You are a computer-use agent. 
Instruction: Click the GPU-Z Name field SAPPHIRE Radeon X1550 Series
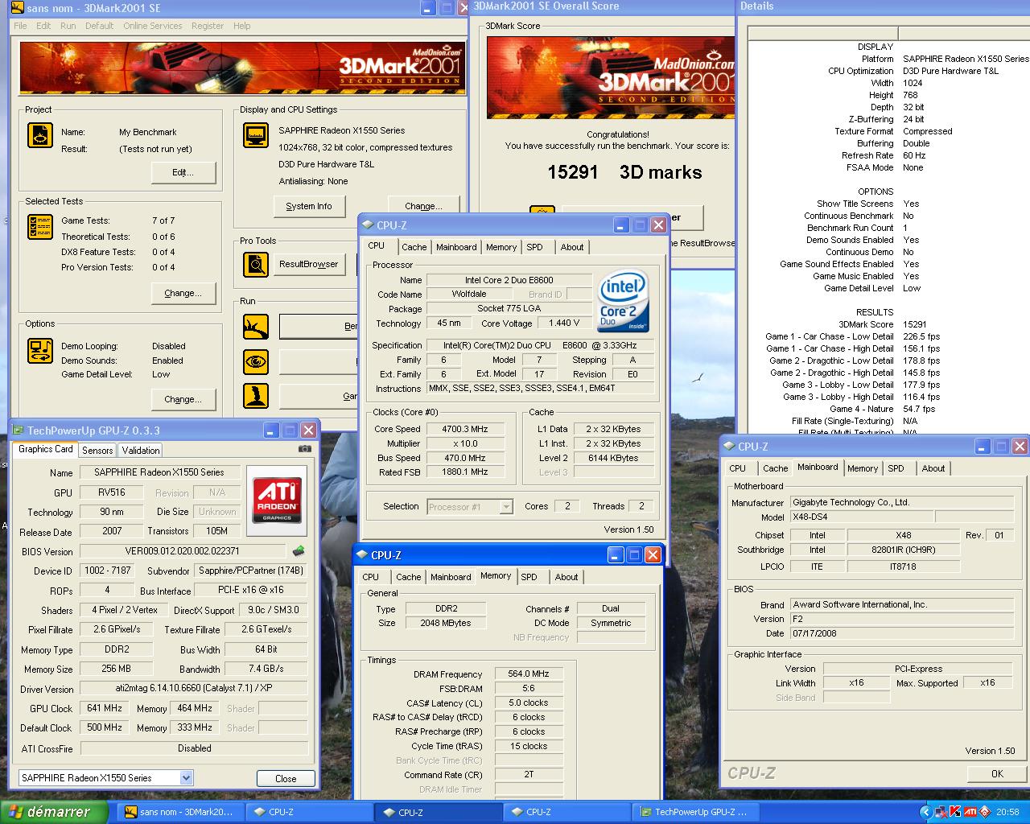tap(159, 472)
